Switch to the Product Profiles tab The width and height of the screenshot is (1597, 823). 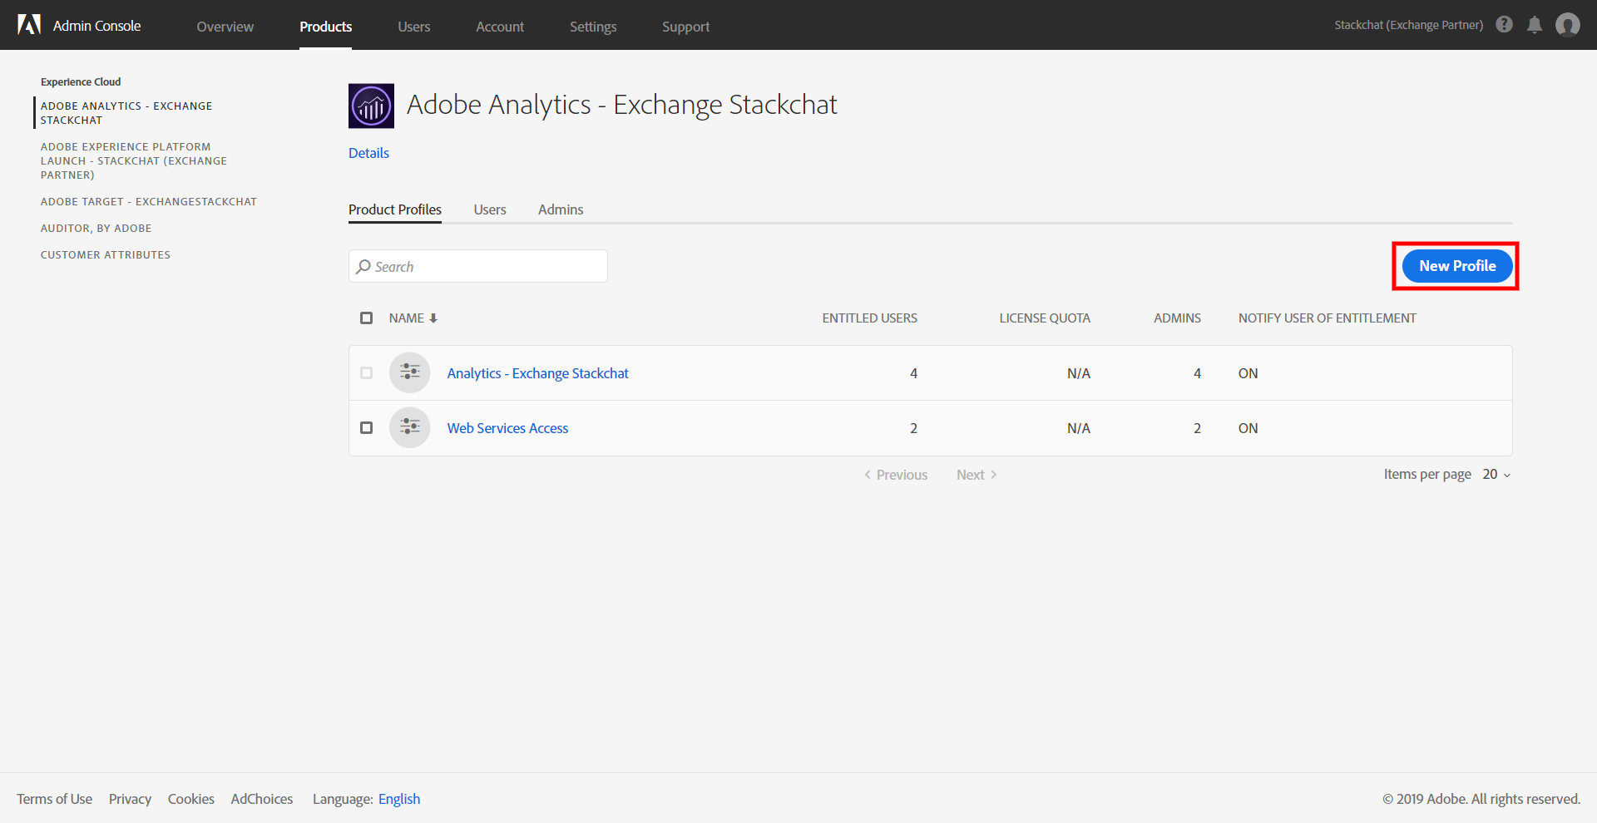coord(395,209)
